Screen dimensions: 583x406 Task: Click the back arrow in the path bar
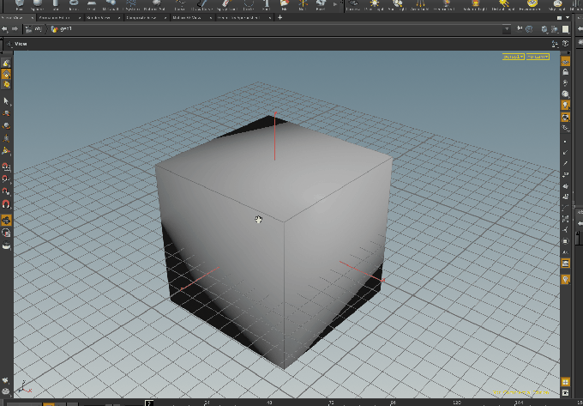[6, 28]
